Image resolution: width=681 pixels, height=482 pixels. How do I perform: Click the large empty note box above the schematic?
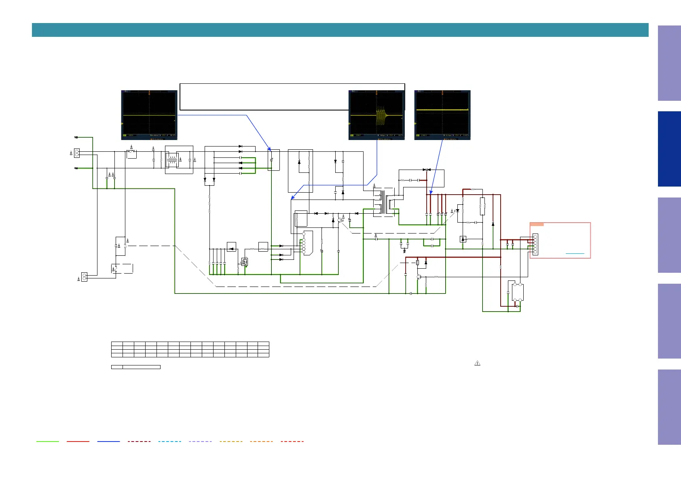pyautogui.click(x=292, y=97)
